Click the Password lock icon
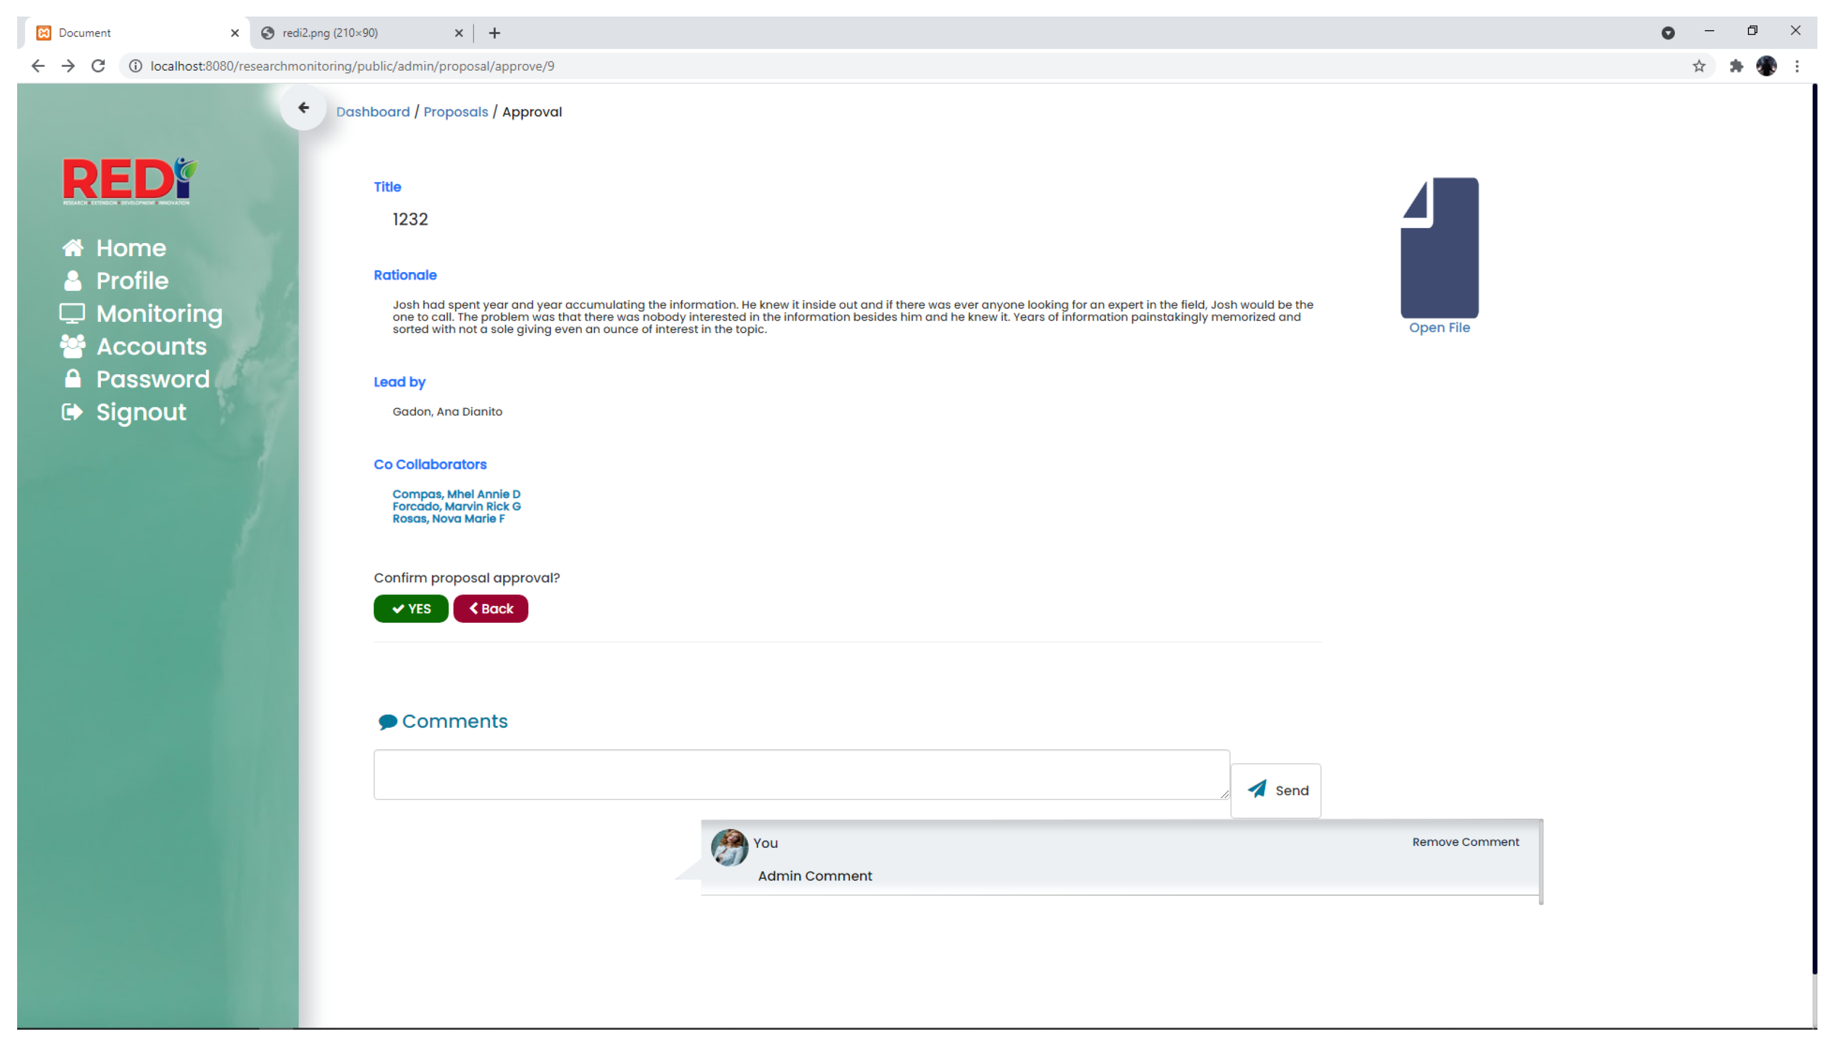1830x1044 pixels. click(x=72, y=379)
